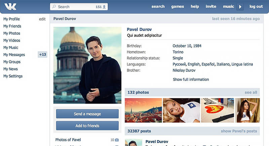Expand Show full information
Viewport: 269px width, 146px height.
pos(191,80)
